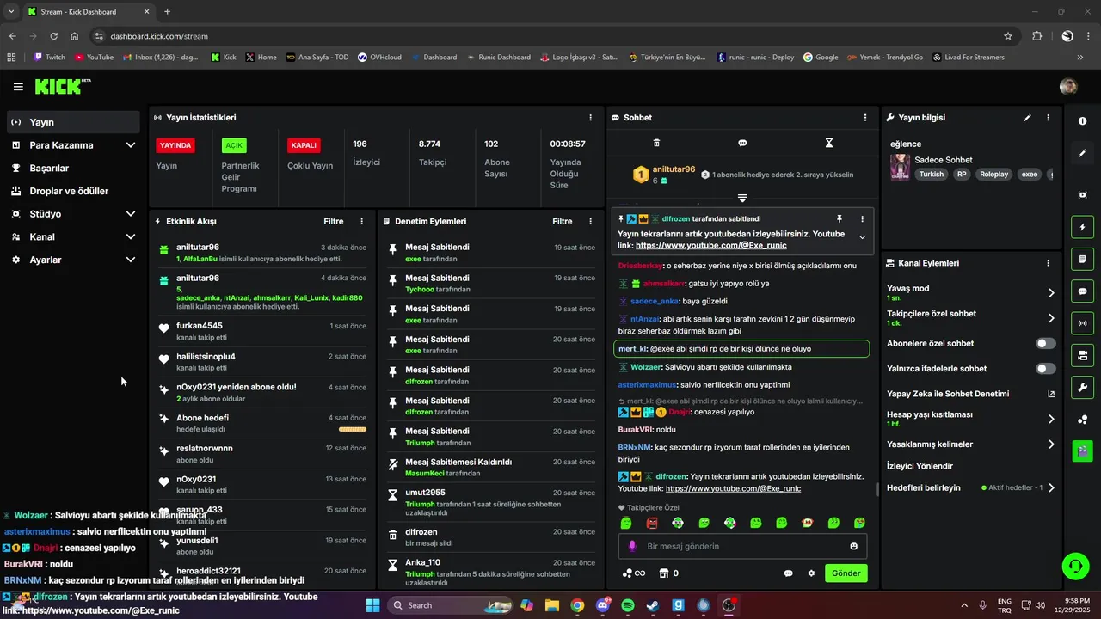The image size is (1101, 619).
Task: Click the info icon in right sidebar
Action: coord(1082,121)
